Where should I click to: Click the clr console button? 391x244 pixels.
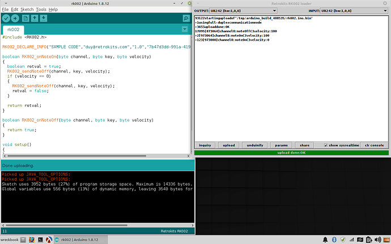[x=374, y=145]
